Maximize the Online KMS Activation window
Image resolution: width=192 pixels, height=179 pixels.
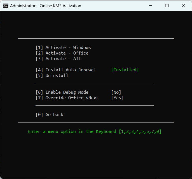167,6
